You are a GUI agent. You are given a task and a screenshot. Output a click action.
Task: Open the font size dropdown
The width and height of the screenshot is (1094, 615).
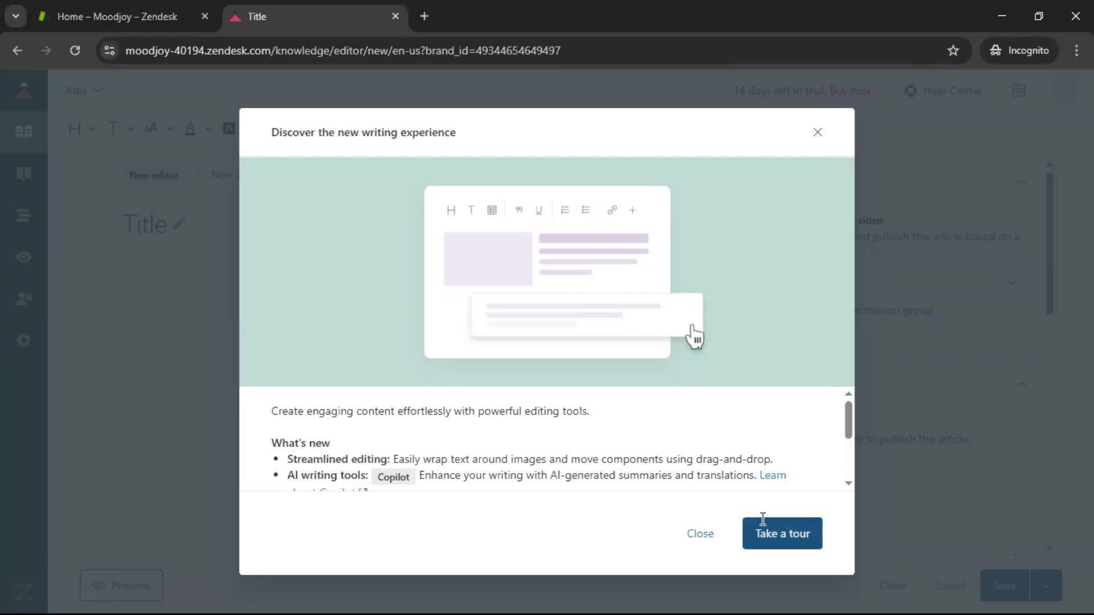pyautogui.click(x=158, y=129)
